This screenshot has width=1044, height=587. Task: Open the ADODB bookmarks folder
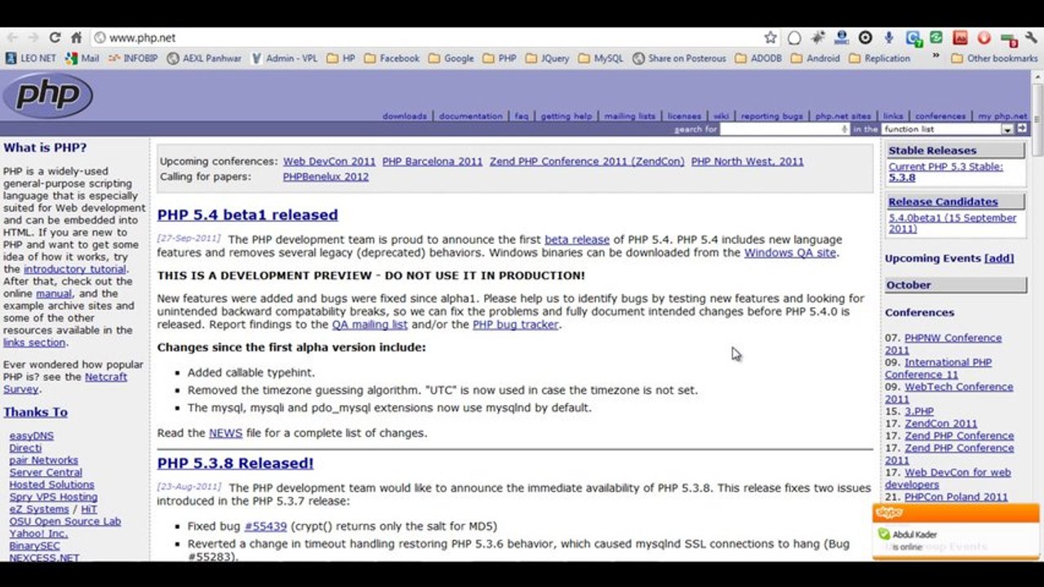[758, 59]
